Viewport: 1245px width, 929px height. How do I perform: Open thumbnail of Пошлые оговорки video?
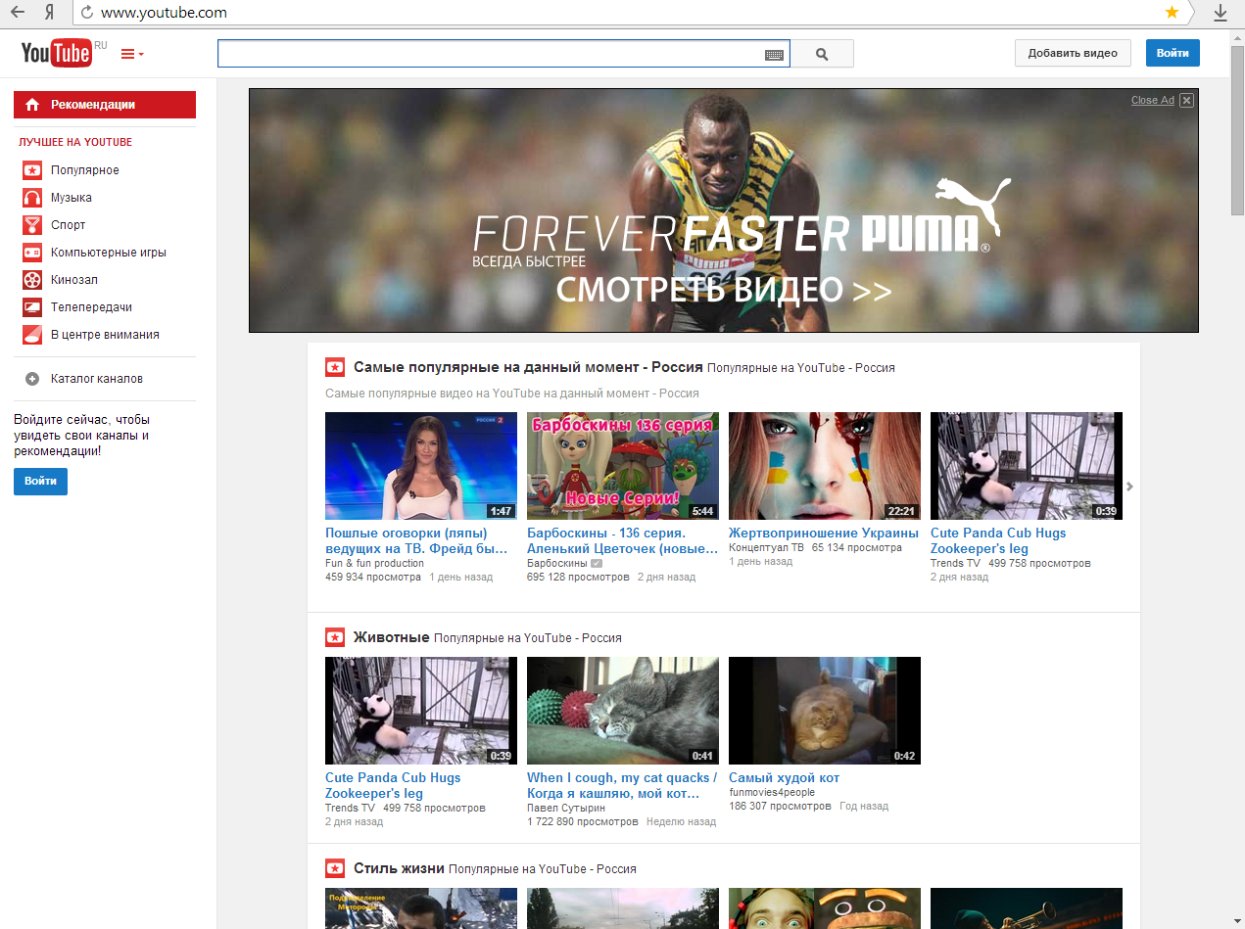[421, 466]
